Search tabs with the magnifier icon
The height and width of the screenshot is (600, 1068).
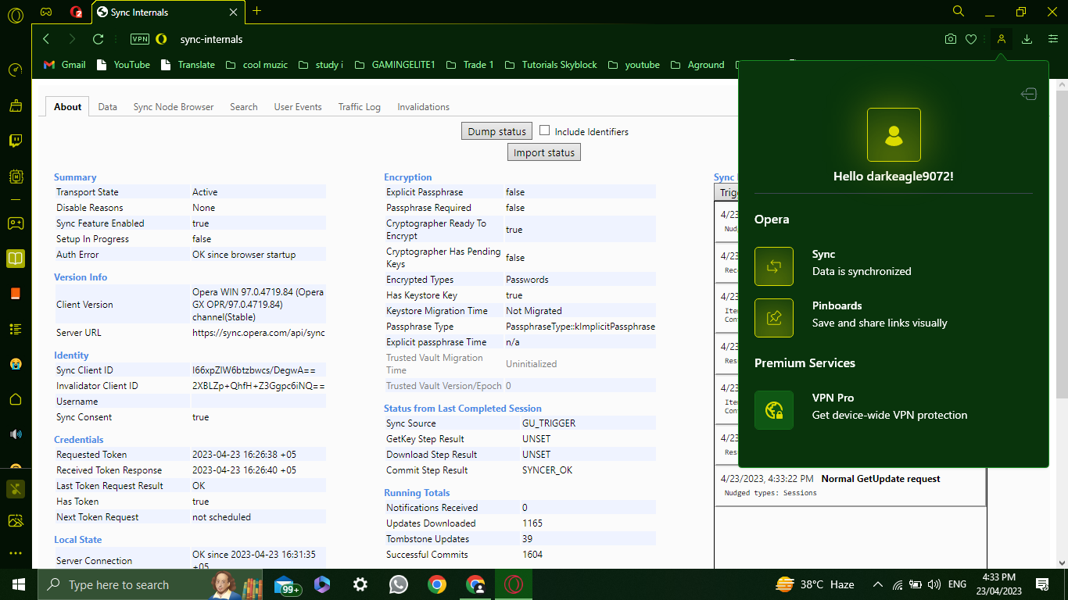(x=959, y=12)
